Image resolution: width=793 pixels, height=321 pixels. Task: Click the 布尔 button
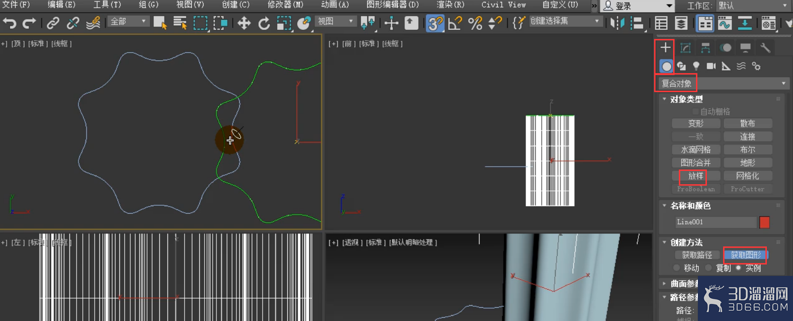point(747,150)
